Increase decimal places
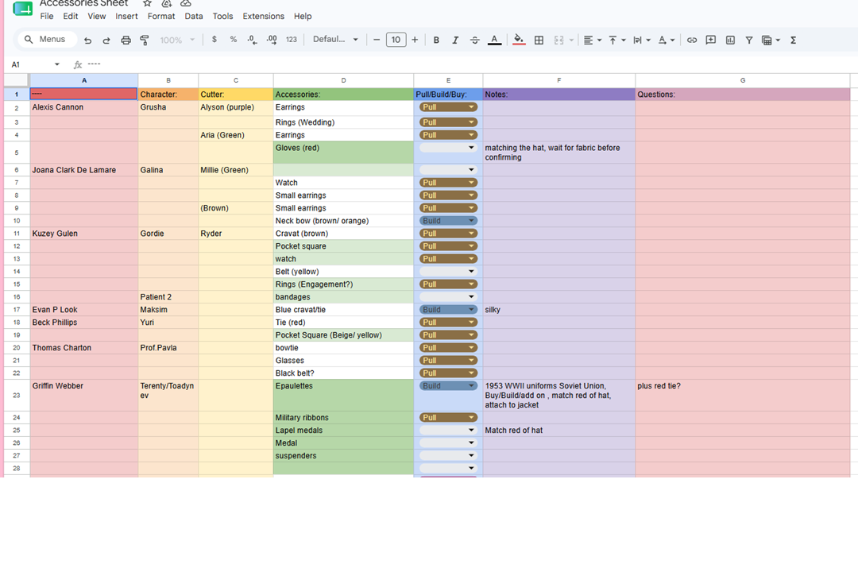The height and width of the screenshot is (572, 858). (272, 40)
